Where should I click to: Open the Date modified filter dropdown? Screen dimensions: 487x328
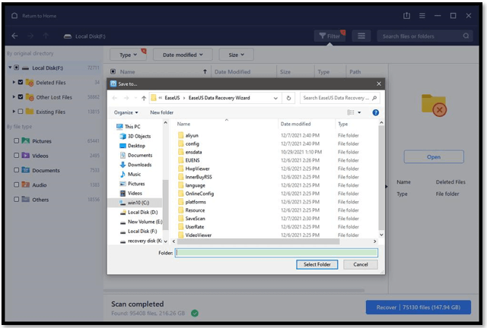pos(183,55)
